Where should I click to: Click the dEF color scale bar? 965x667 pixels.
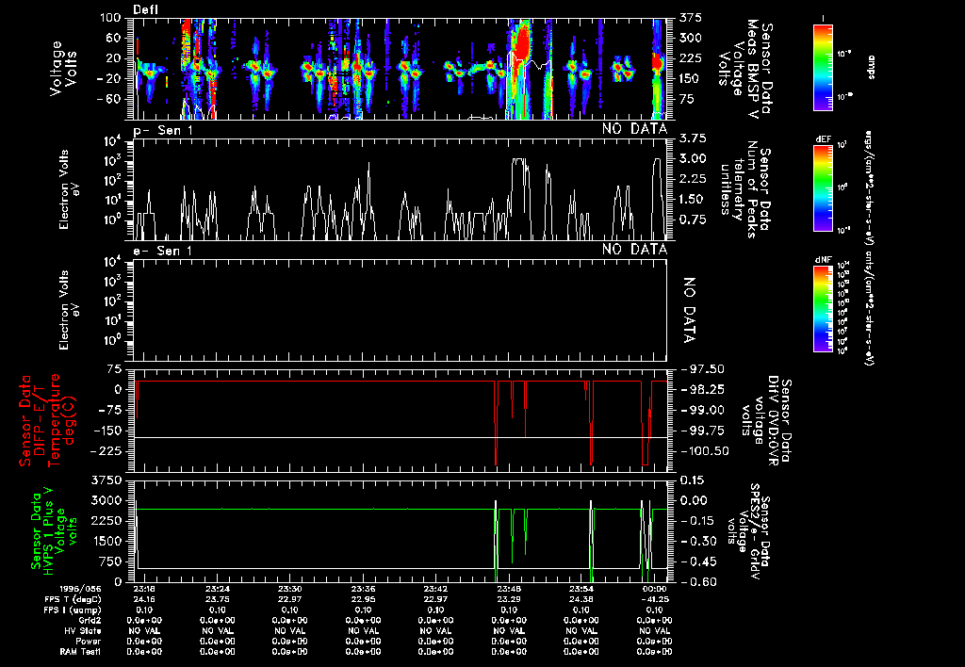825,187
